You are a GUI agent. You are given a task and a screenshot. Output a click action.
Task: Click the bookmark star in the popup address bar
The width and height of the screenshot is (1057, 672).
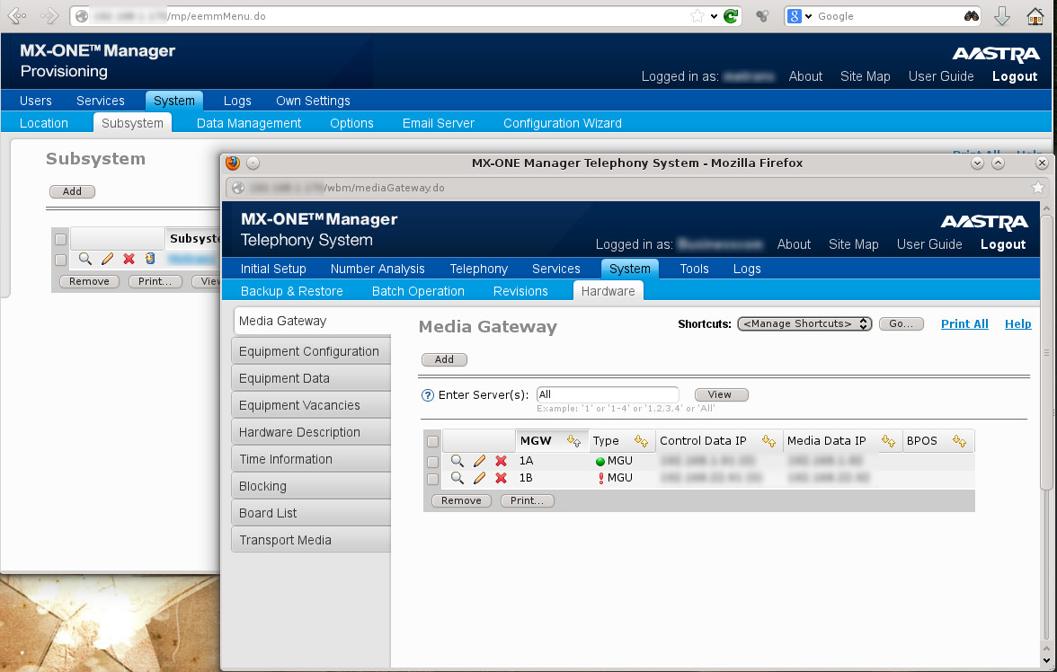coord(1038,188)
